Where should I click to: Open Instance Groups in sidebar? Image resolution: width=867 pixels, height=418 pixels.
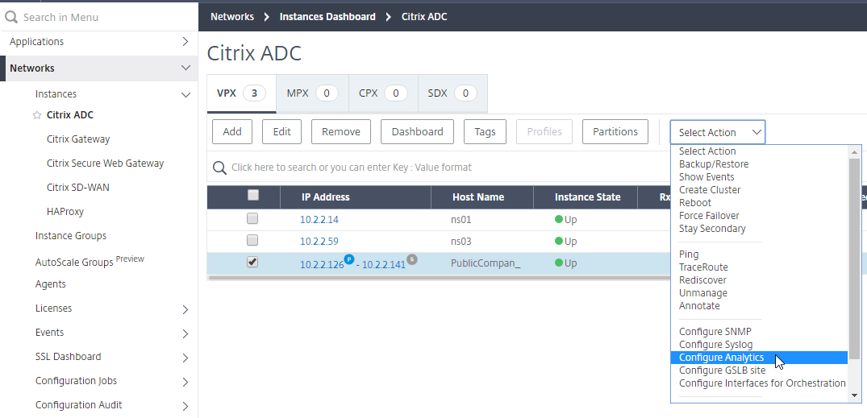point(71,236)
